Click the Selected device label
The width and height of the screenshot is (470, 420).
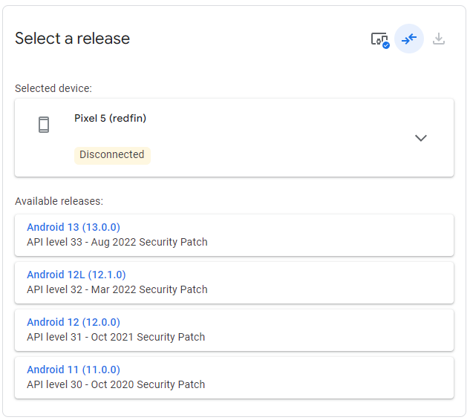click(53, 88)
